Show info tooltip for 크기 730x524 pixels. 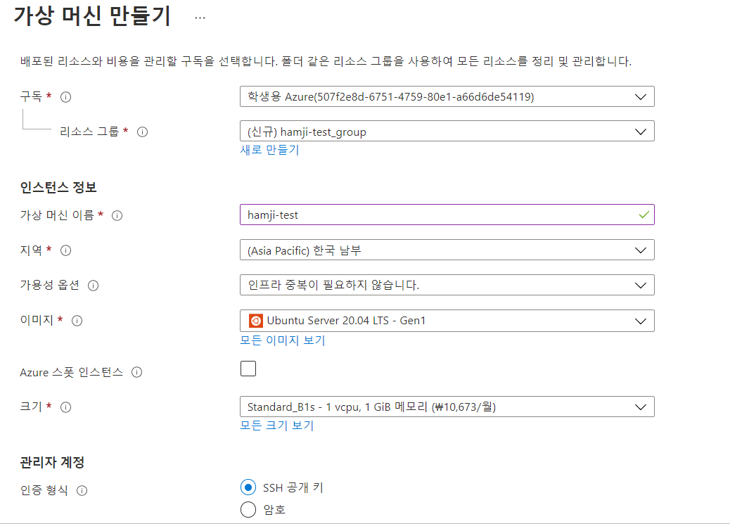[65, 407]
